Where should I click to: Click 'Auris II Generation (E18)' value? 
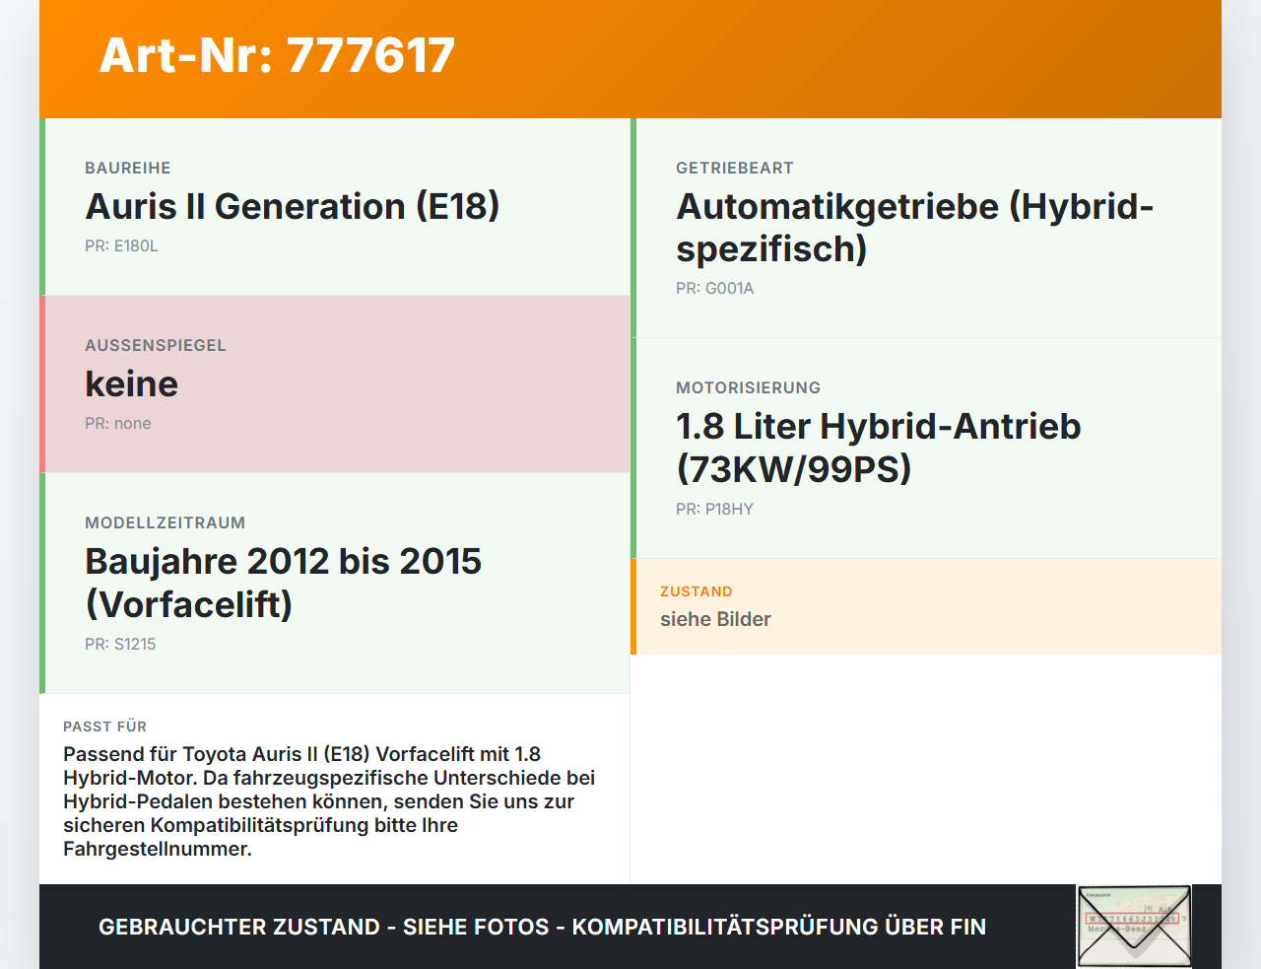(293, 207)
